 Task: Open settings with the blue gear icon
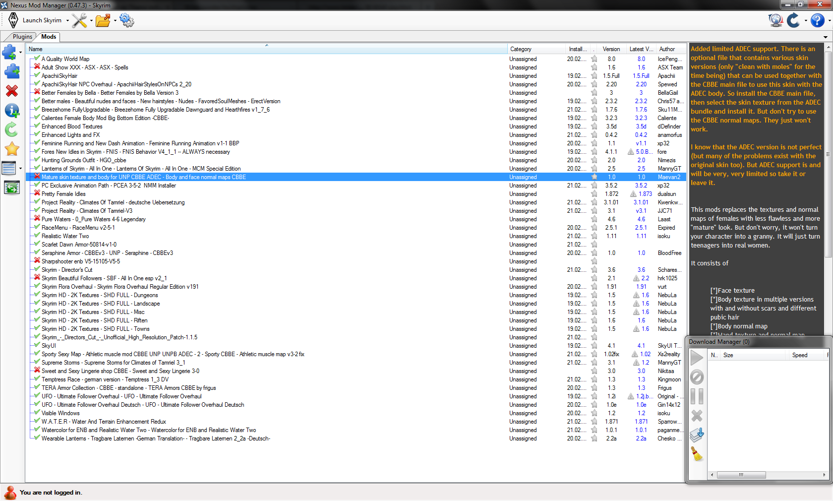126,20
